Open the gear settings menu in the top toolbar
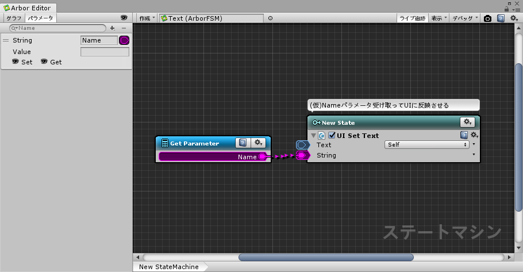Image resolution: width=523 pixels, height=272 pixels. (514, 18)
